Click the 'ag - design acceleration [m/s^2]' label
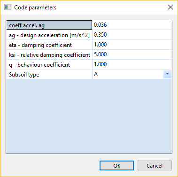The image size is (178, 177). pos(49,35)
